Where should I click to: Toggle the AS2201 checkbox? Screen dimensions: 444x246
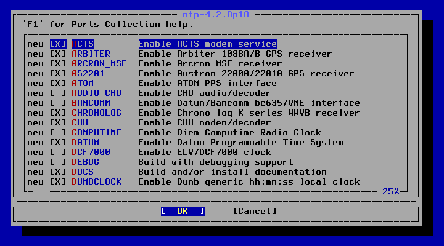point(58,74)
